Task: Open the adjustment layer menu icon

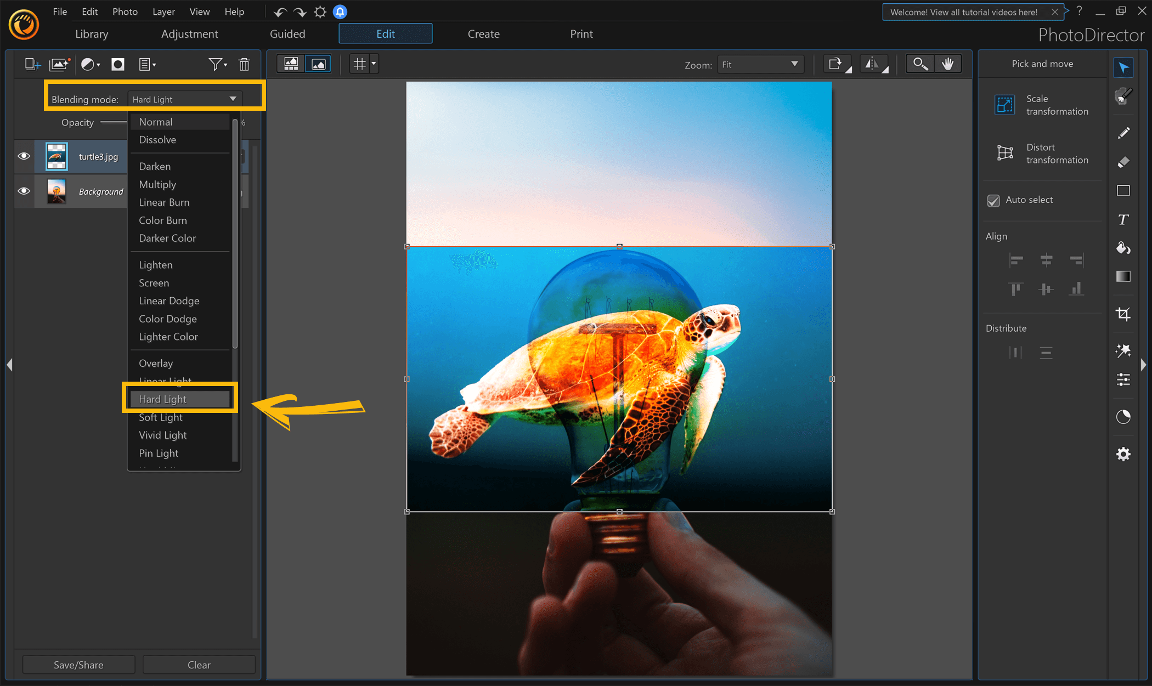Action: pos(91,65)
